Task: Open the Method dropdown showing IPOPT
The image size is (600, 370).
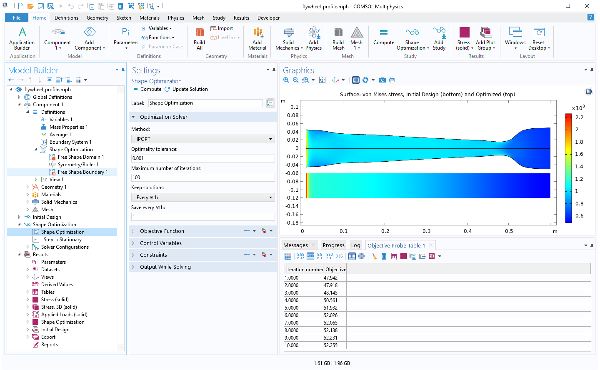Action: 202,139
